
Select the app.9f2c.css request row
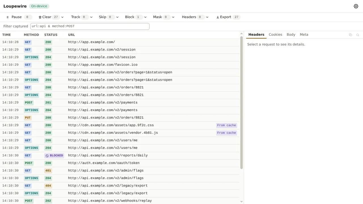click(120, 125)
